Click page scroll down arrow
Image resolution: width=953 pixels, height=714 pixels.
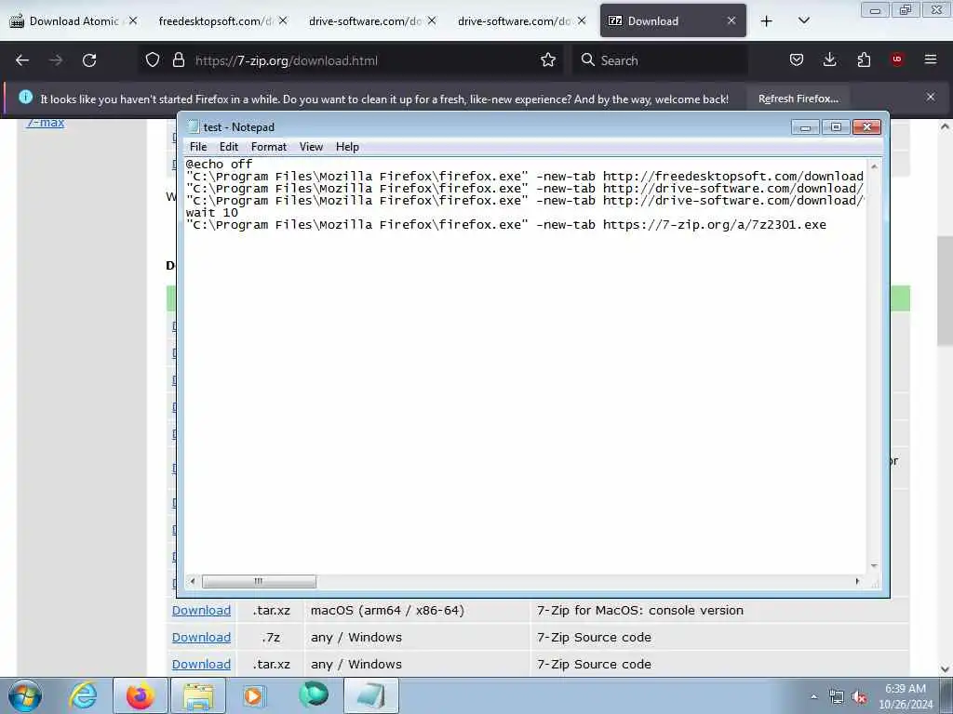945,669
